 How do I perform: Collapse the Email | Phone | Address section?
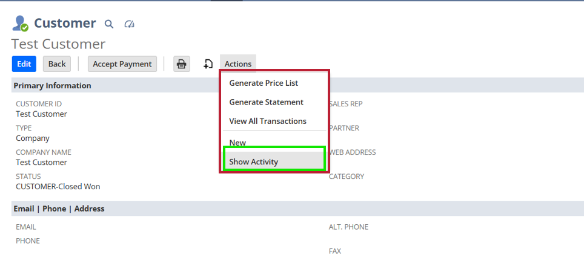[59, 209]
